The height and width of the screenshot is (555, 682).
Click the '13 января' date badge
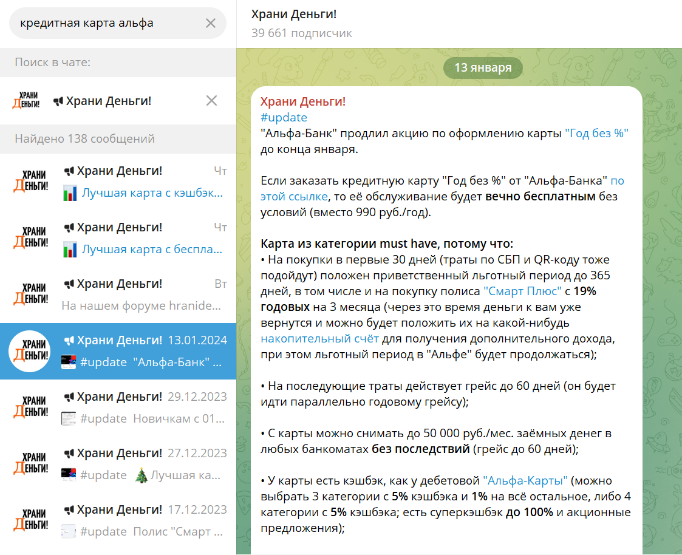click(x=483, y=68)
